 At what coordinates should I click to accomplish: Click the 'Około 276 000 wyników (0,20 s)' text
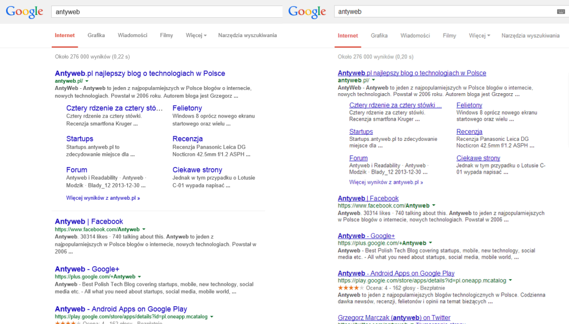376,57
